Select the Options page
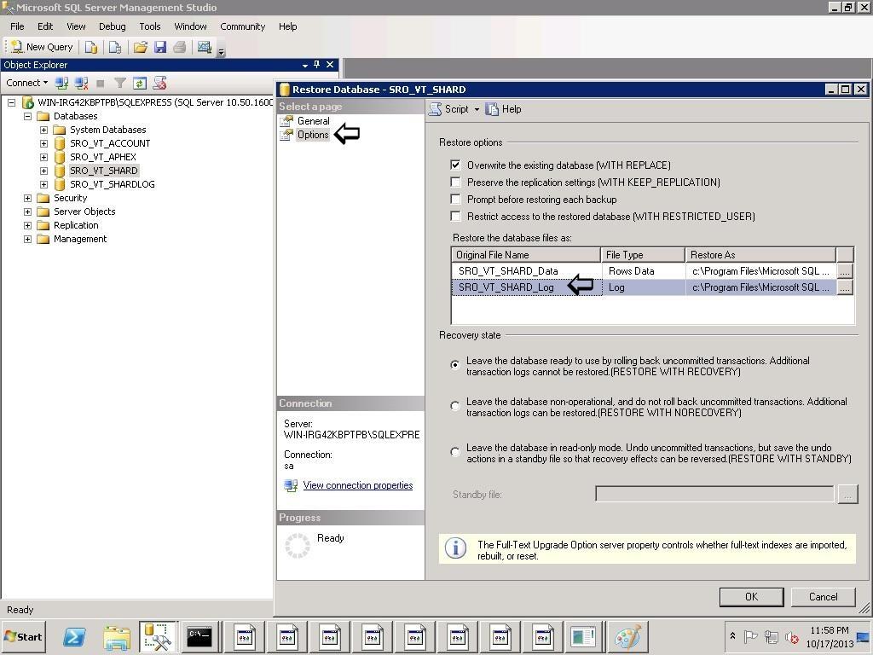The height and width of the screenshot is (655, 873). pos(313,135)
